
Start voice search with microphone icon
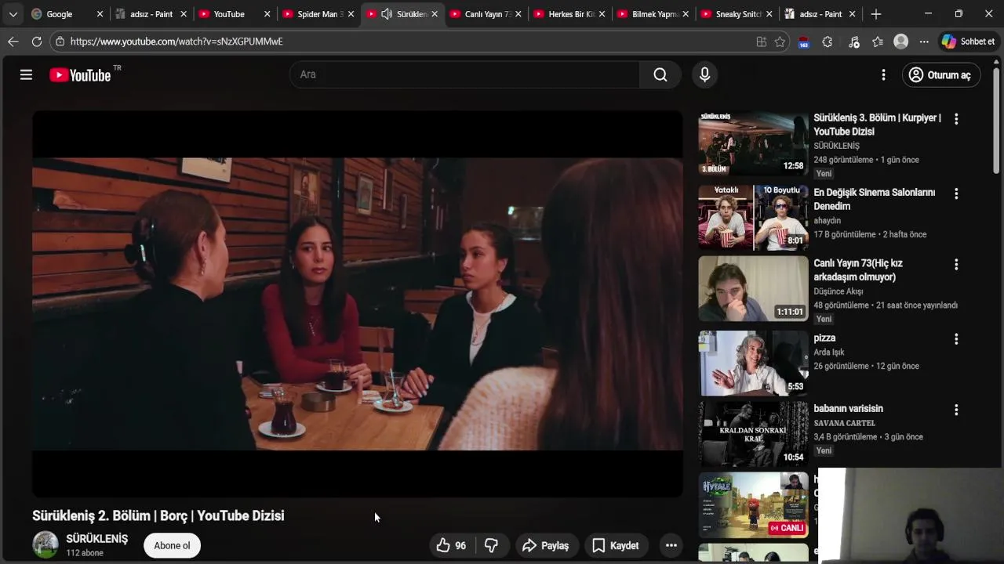tap(704, 74)
